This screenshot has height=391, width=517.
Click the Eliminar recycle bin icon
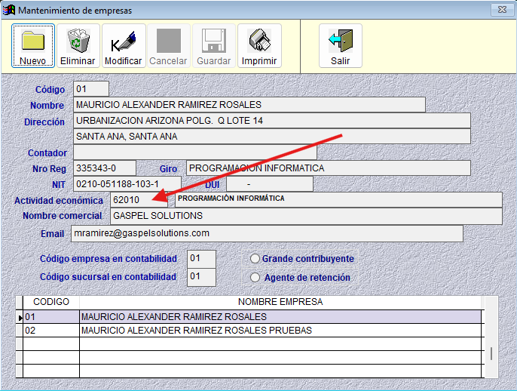coord(78,41)
